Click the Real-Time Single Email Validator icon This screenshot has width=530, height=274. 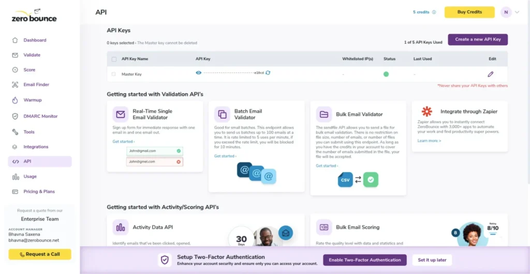pos(120,114)
